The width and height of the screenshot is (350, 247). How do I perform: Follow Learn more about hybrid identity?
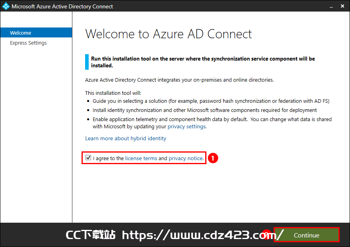126,138
